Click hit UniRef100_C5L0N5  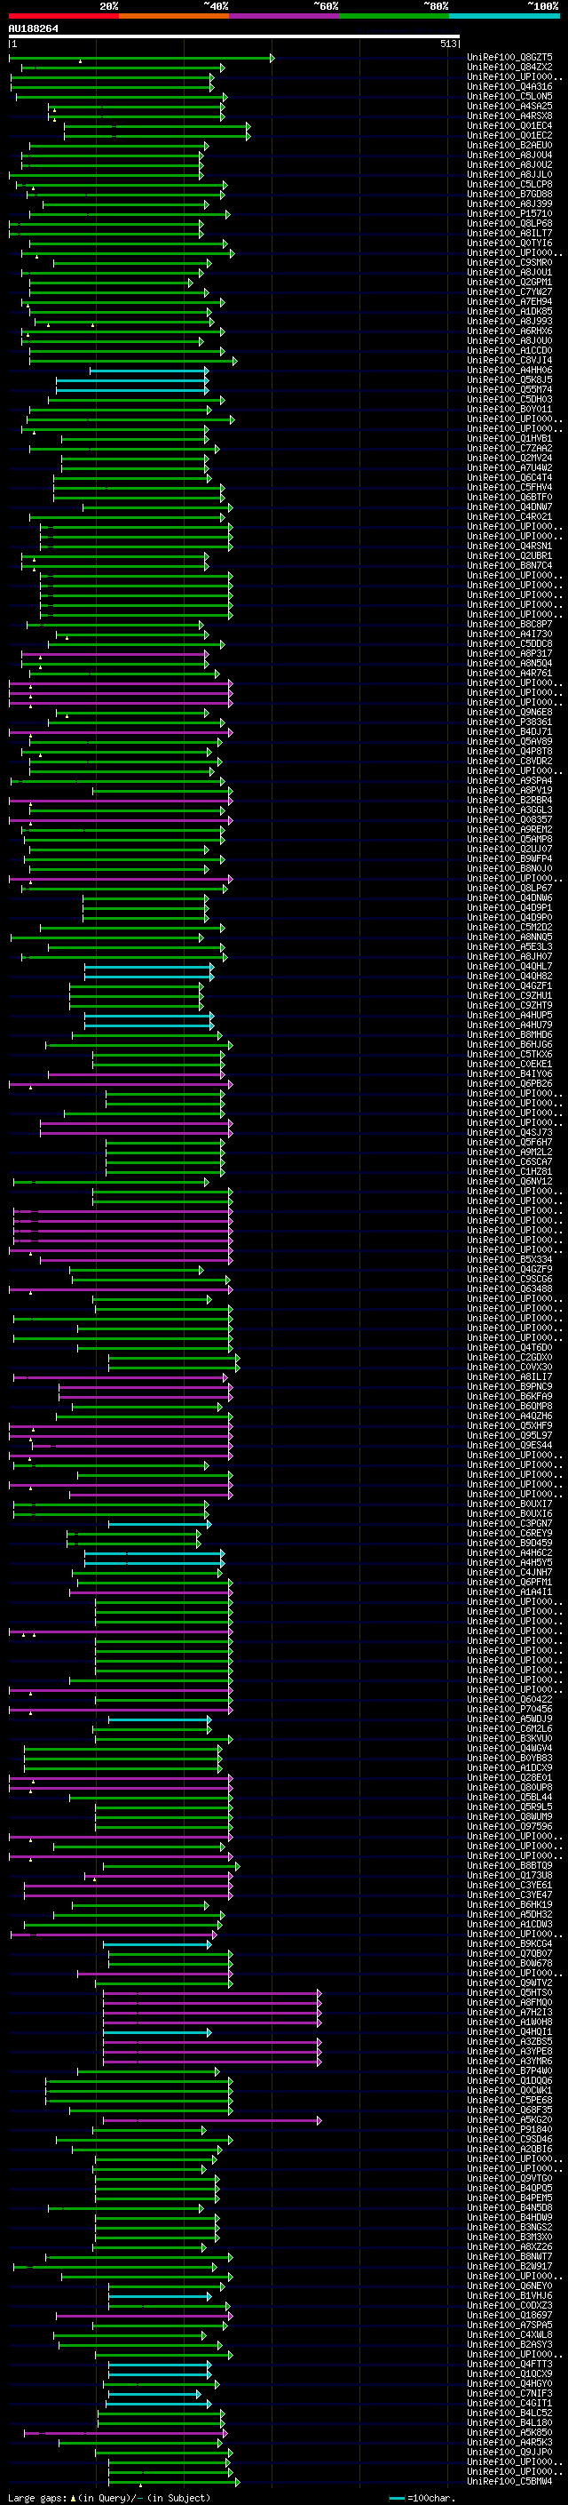(509, 96)
